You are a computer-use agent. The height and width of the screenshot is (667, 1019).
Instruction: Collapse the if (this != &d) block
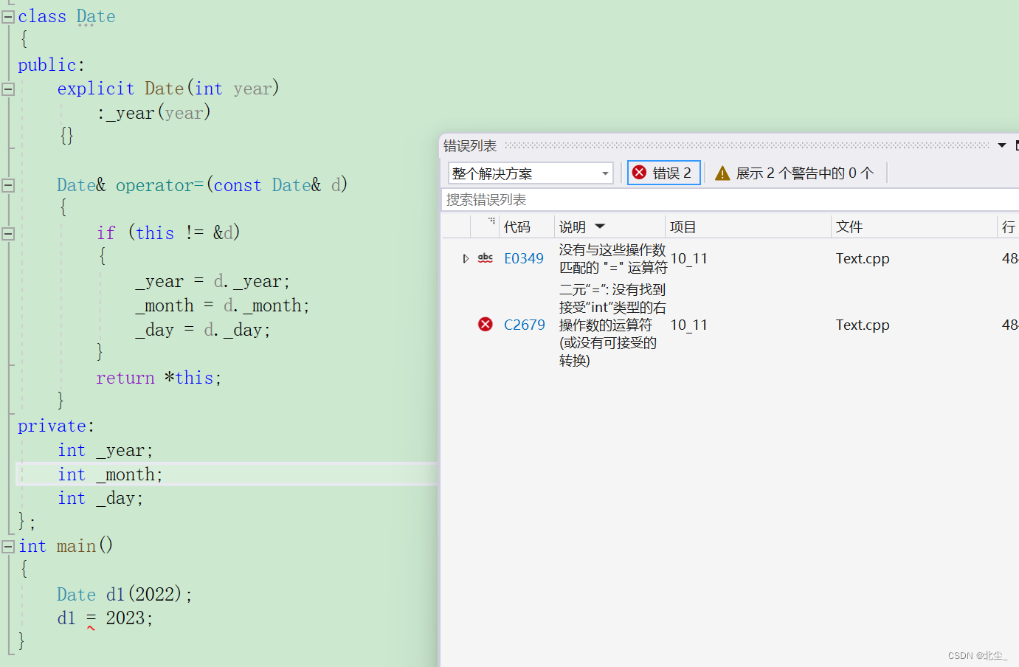(x=8, y=234)
